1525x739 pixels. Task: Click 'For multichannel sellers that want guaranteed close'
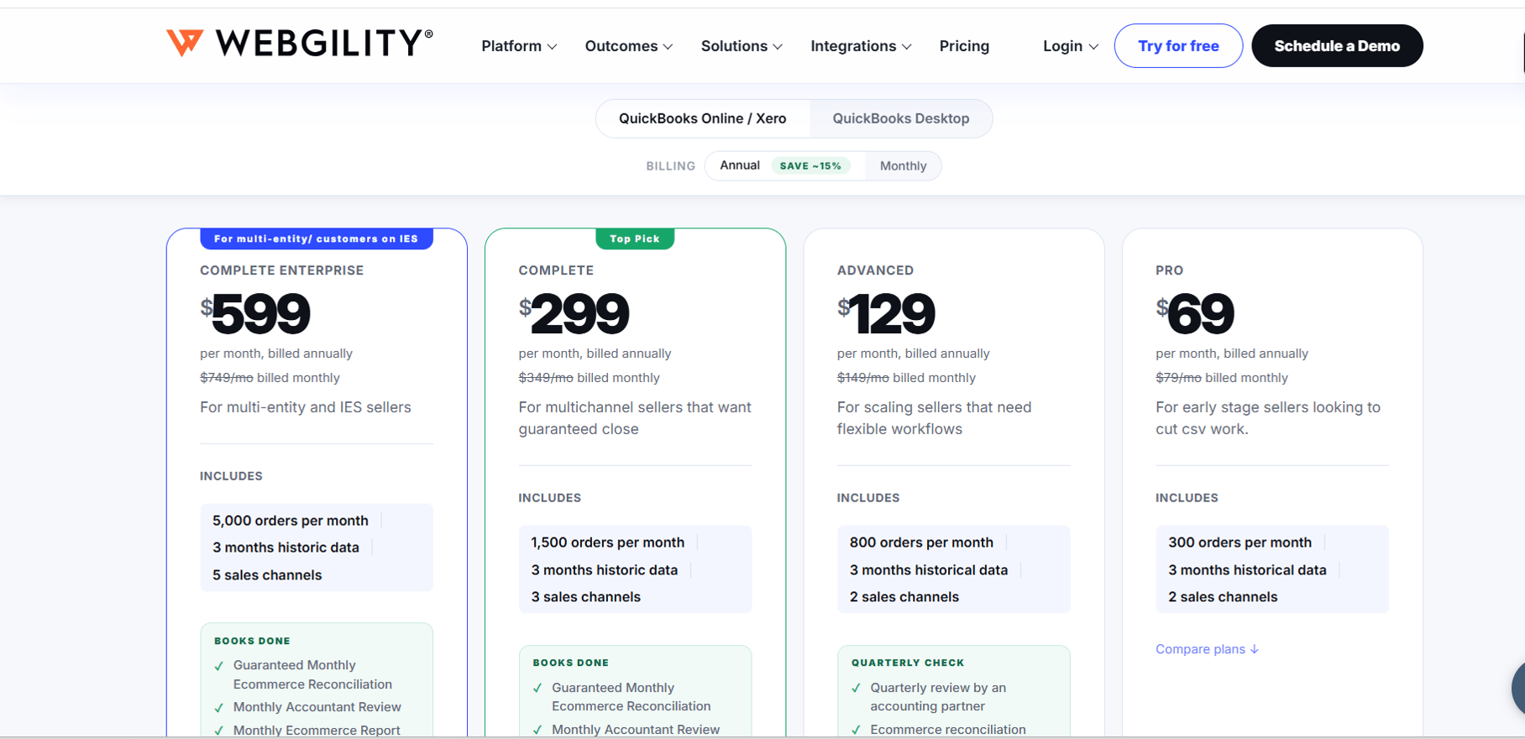635,418
